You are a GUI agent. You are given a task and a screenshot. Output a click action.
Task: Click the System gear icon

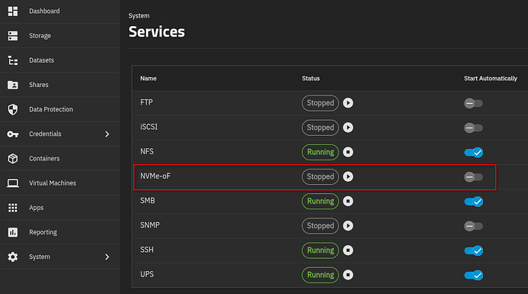coord(13,257)
